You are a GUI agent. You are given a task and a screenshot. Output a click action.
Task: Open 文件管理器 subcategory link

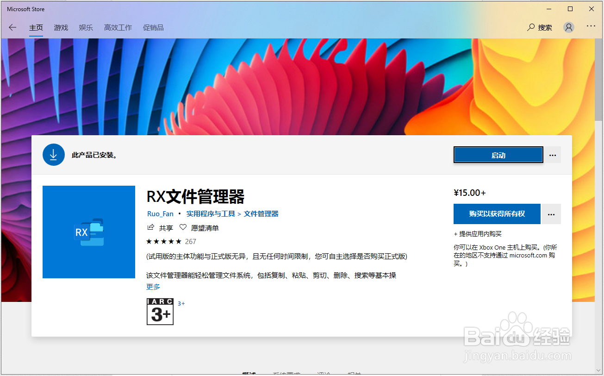pos(261,214)
